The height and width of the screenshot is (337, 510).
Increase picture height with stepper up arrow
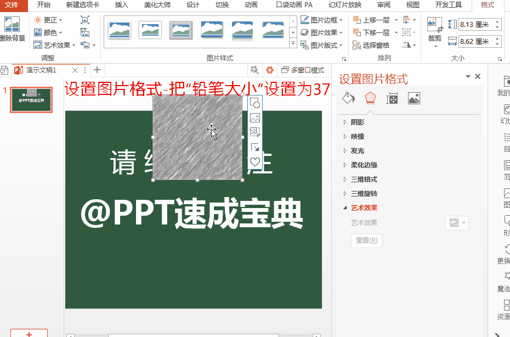[x=497, y=22]
